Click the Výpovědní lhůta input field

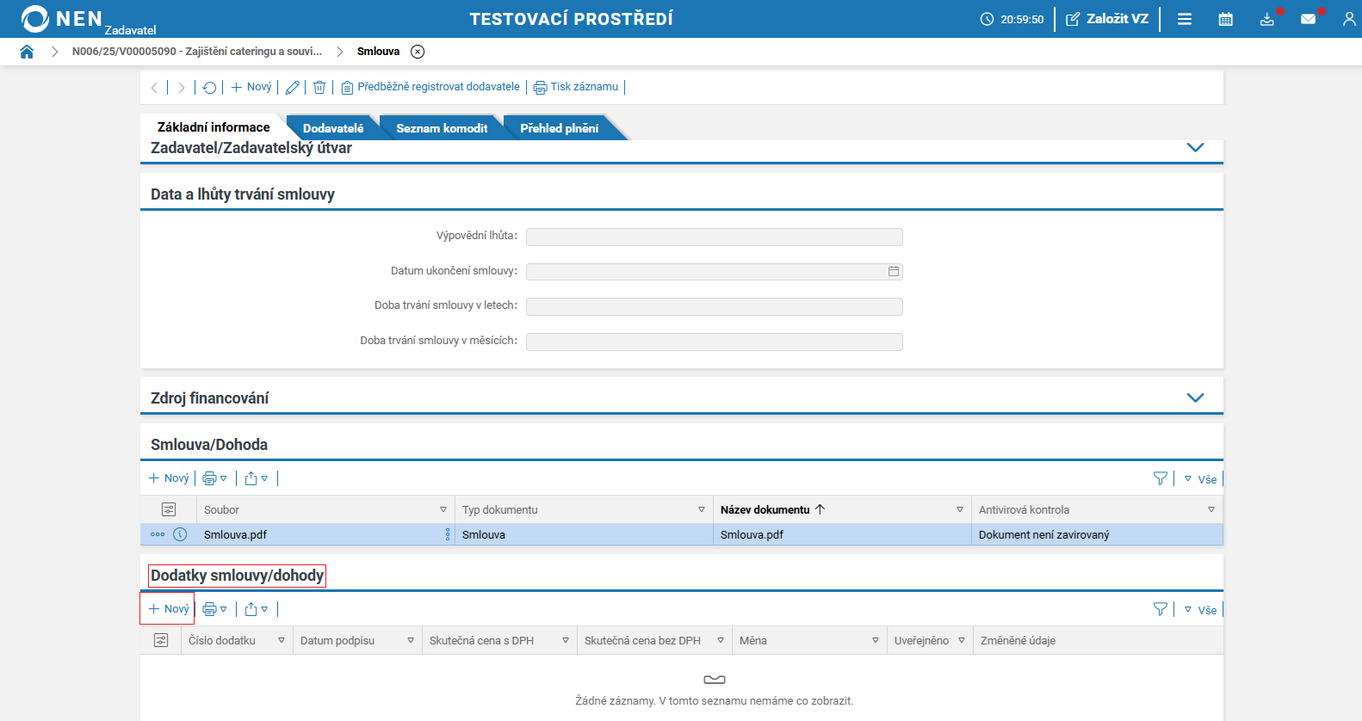715,237
